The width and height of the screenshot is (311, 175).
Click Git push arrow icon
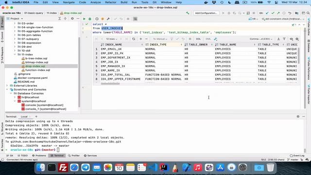pos(278,13)
